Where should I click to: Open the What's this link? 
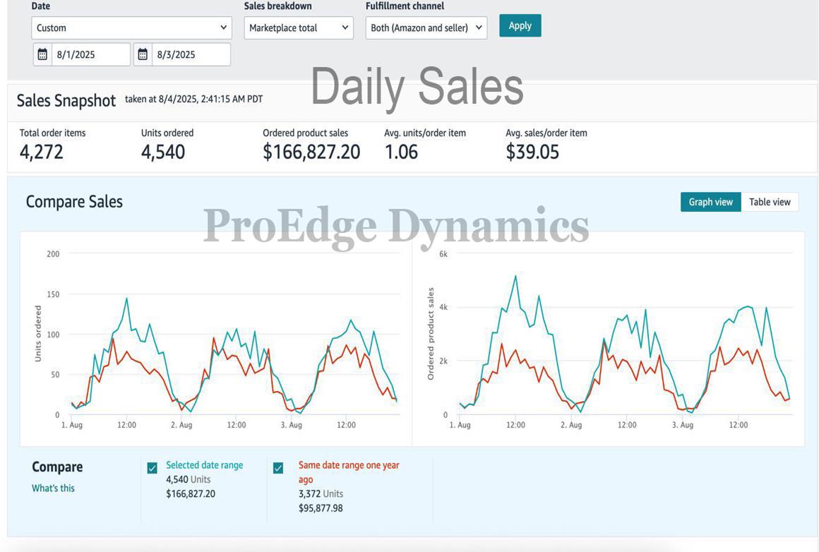53,488
